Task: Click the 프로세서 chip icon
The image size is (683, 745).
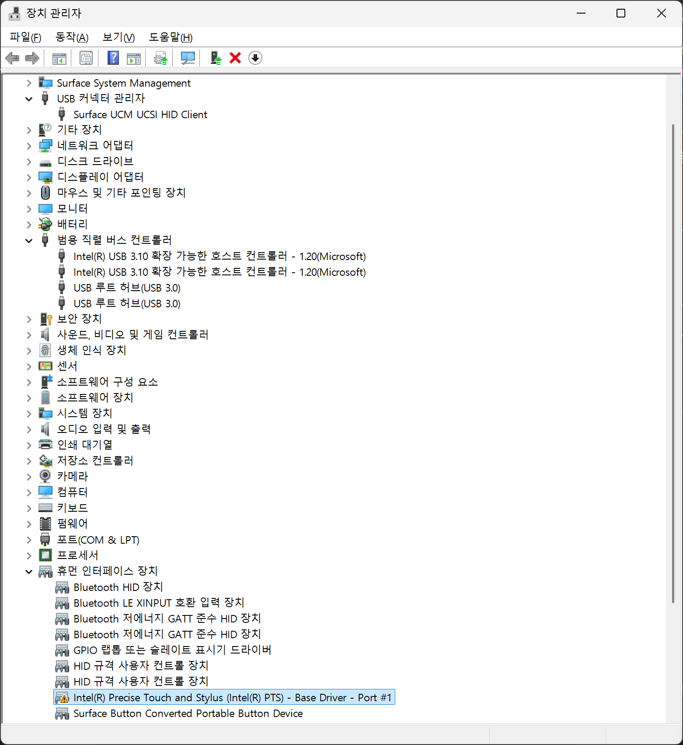Action: [x=45, y=555]
